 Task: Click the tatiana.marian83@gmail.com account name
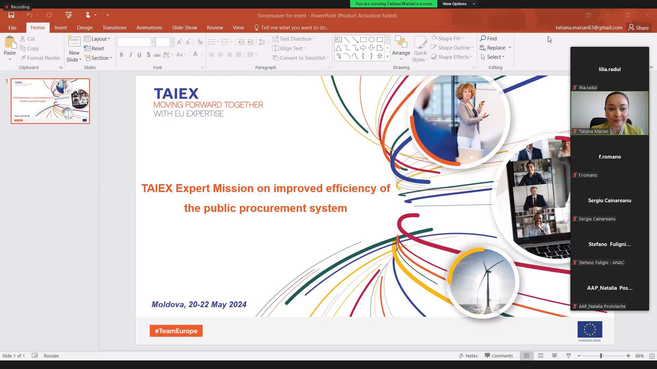click(589, 28)
